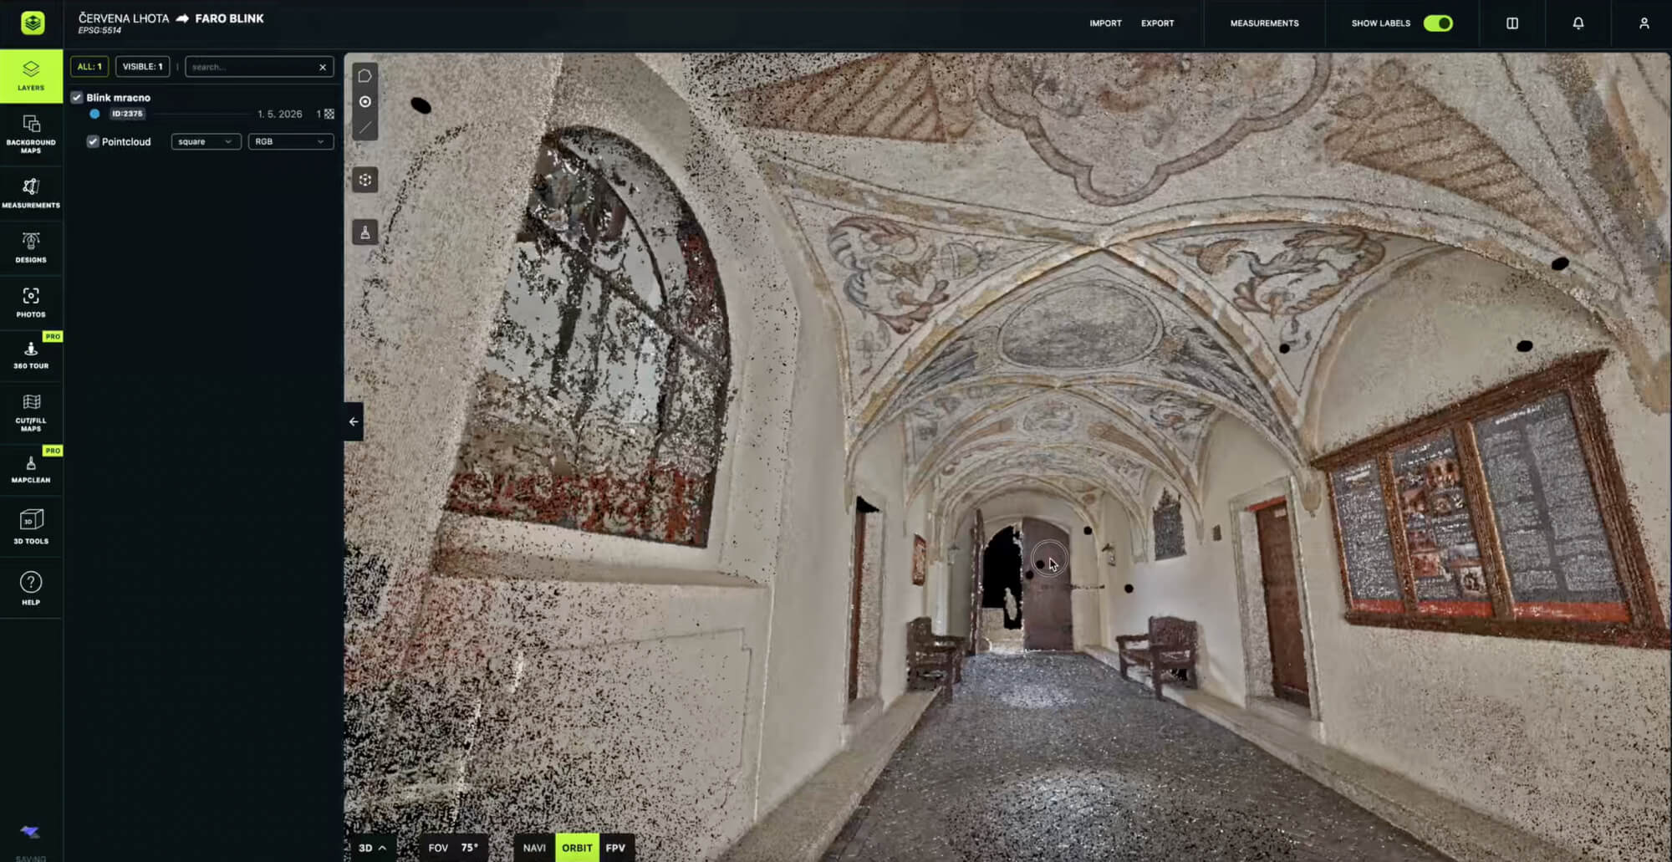1672x862 pixels.
Task: Clear the layer search field
Action: tap(323, 67)
